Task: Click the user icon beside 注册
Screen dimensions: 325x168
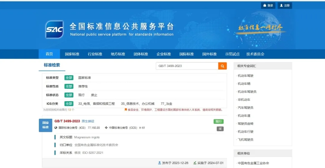Action: point(281,5)
